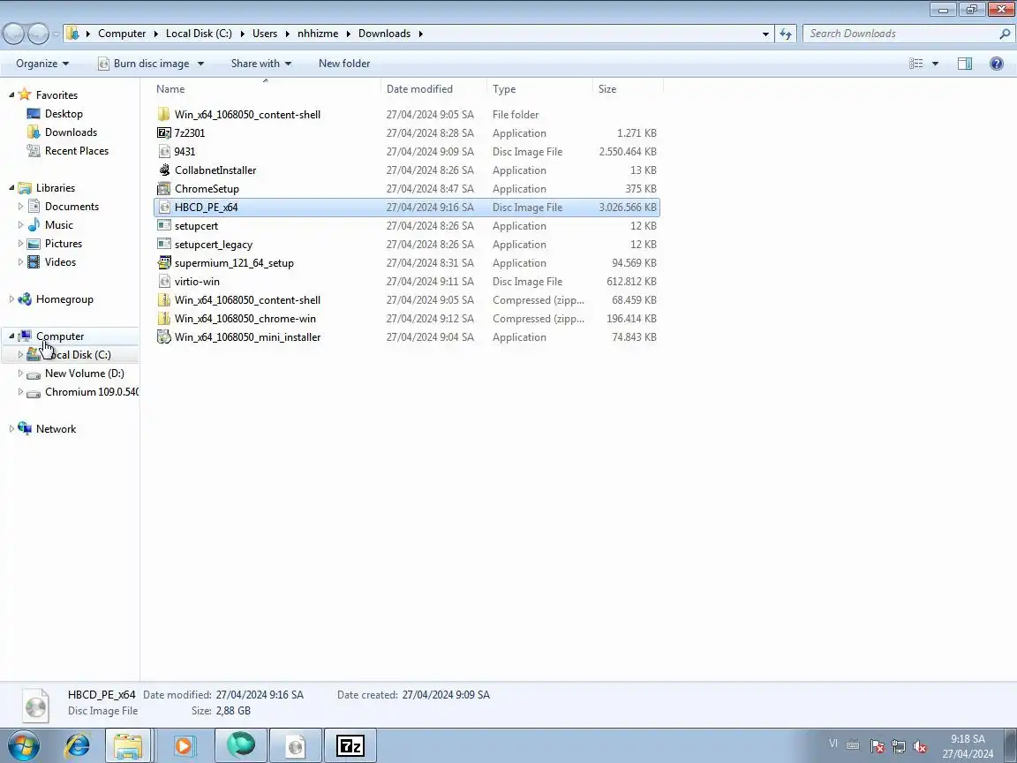Change your view icon button

point(915,64)
